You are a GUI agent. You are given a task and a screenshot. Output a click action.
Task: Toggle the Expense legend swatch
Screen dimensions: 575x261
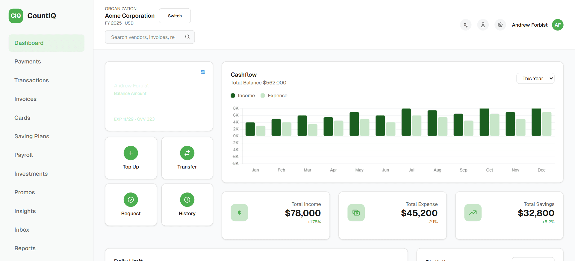coord(263,95)
